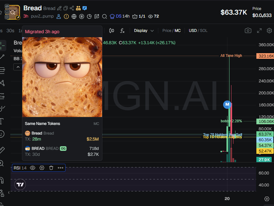Open chart settings with the gear icon
Image resolution: width=274 pixels, height=206 pixels.
pyautogui.click(x=269, y=30)
